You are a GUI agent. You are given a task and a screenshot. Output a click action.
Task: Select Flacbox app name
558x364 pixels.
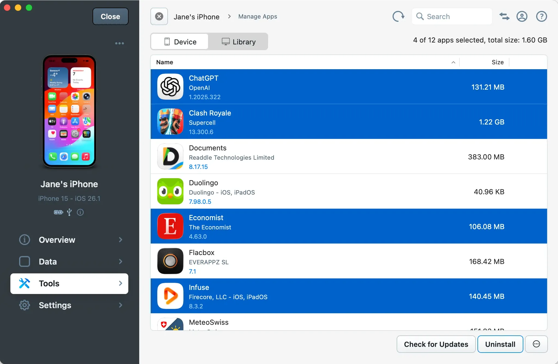[x=202, y=252]
